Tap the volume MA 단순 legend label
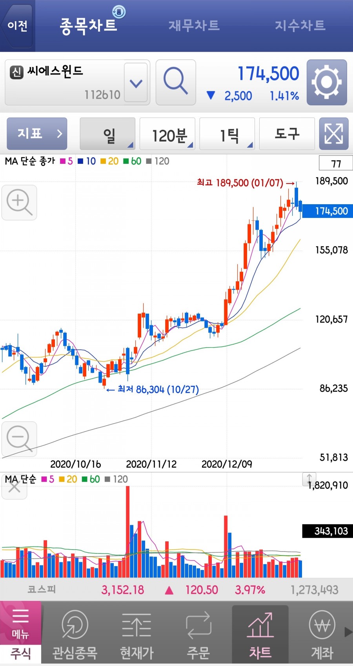353x666 pixels. 20,479
